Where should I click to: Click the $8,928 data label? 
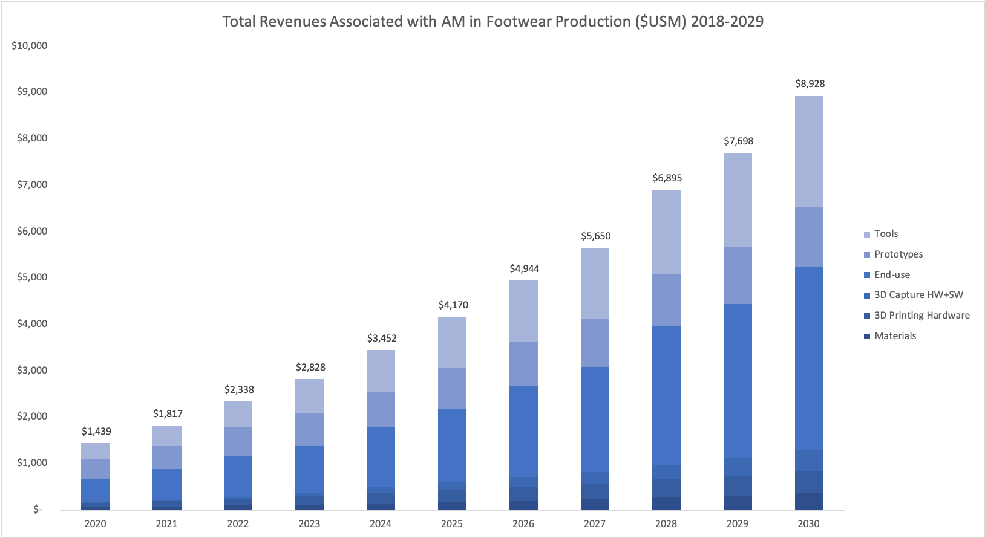click(x=810, y=83)
